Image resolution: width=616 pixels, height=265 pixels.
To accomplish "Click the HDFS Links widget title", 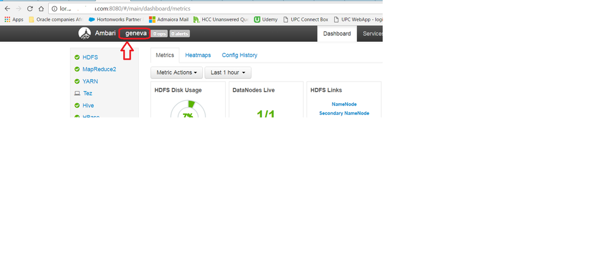I will (326, 90).
